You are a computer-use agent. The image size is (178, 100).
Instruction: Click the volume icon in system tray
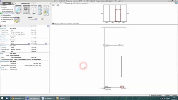(169, 98)
